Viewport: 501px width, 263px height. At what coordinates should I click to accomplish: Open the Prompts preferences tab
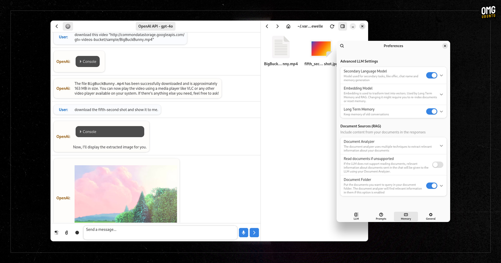pyautogui.click(x=381, y=216)
